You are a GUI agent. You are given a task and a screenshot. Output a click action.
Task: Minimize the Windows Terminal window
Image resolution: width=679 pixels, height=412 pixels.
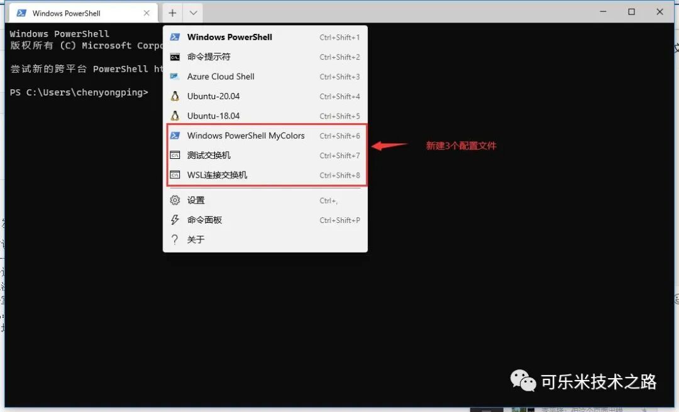coord(603,12)
